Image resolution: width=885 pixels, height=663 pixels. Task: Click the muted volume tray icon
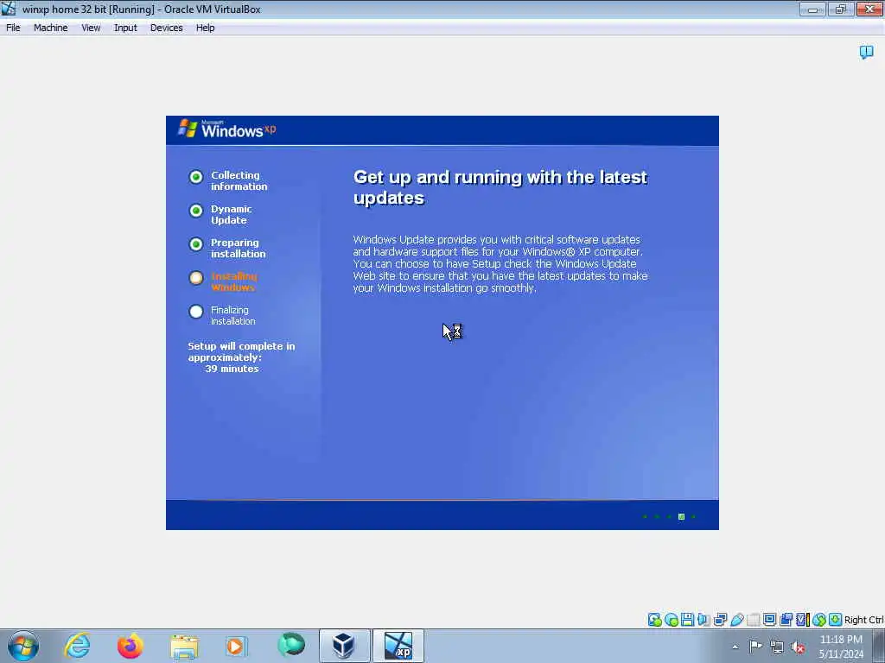(x=798, y=647)
